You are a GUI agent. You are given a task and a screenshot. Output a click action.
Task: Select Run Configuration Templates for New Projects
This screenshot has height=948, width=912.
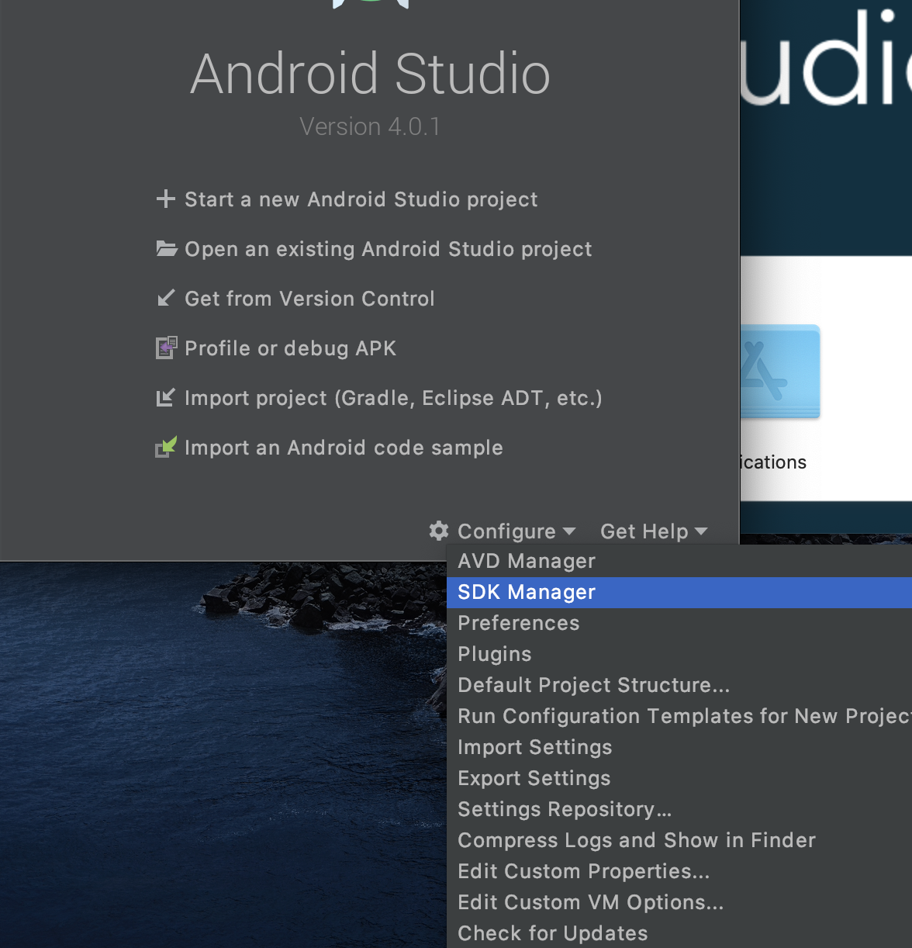click(679, 716)
